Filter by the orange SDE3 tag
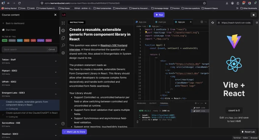Image resolution: width=259 pixels, height=140 pixels. point(27,41)
